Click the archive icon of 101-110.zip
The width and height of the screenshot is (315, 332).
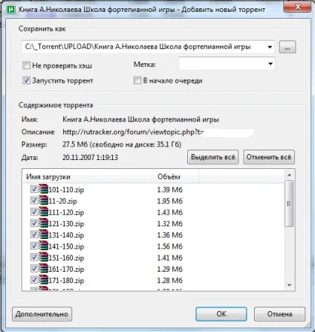43,189
